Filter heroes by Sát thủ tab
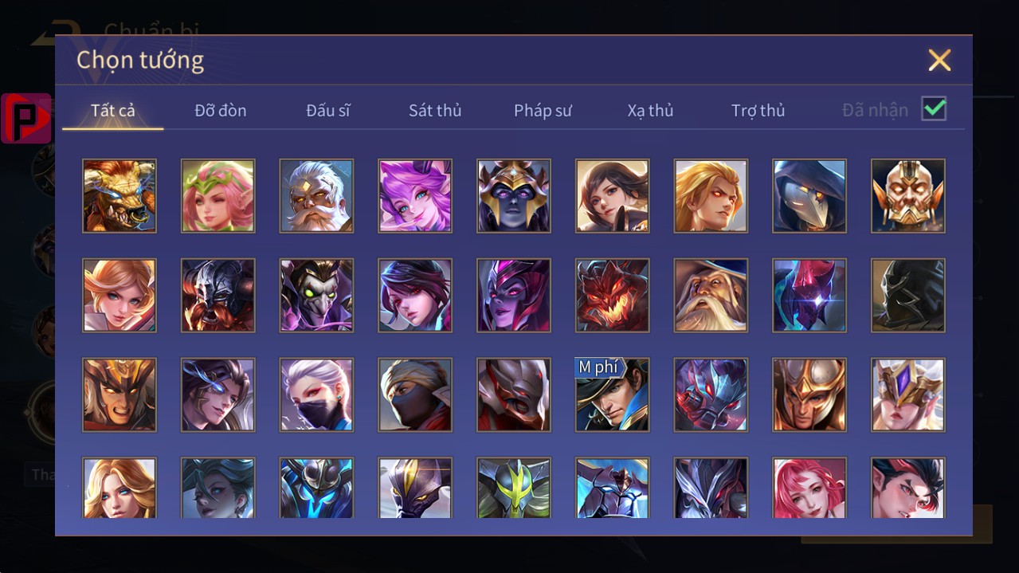The image size is (1019, 573). point(435,110)
